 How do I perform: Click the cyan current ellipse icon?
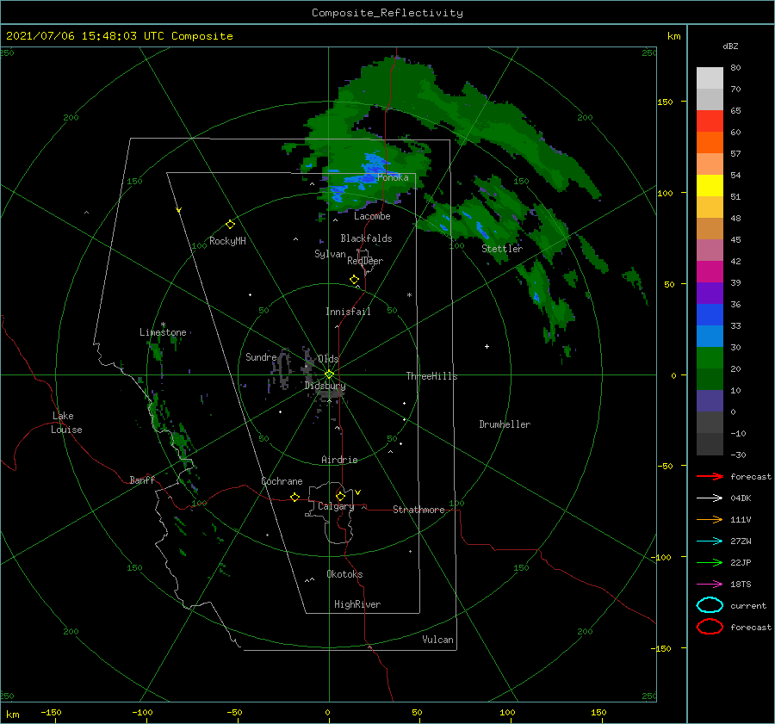tap(710, 605)
